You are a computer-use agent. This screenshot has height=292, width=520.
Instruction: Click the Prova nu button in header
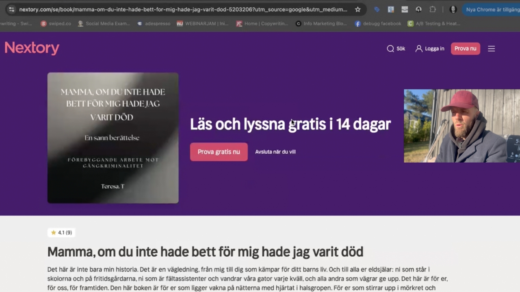pyautogui.click(x=465, y=49)
